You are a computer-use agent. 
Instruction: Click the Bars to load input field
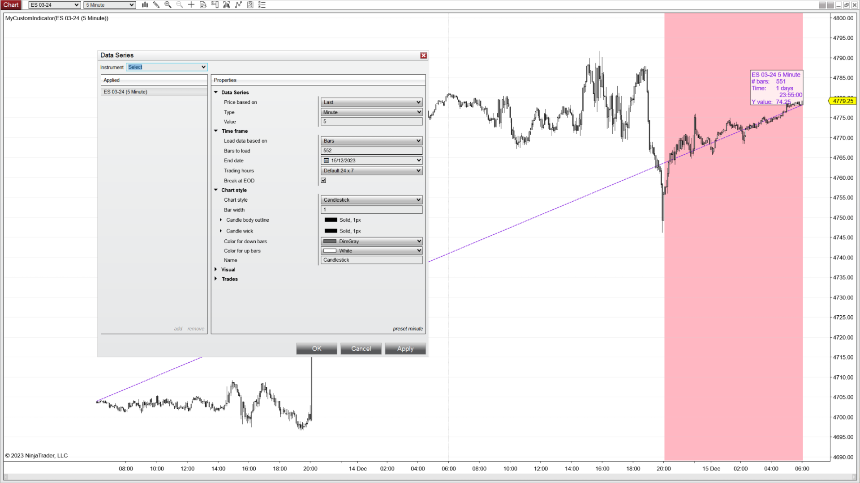click(371, 151)
